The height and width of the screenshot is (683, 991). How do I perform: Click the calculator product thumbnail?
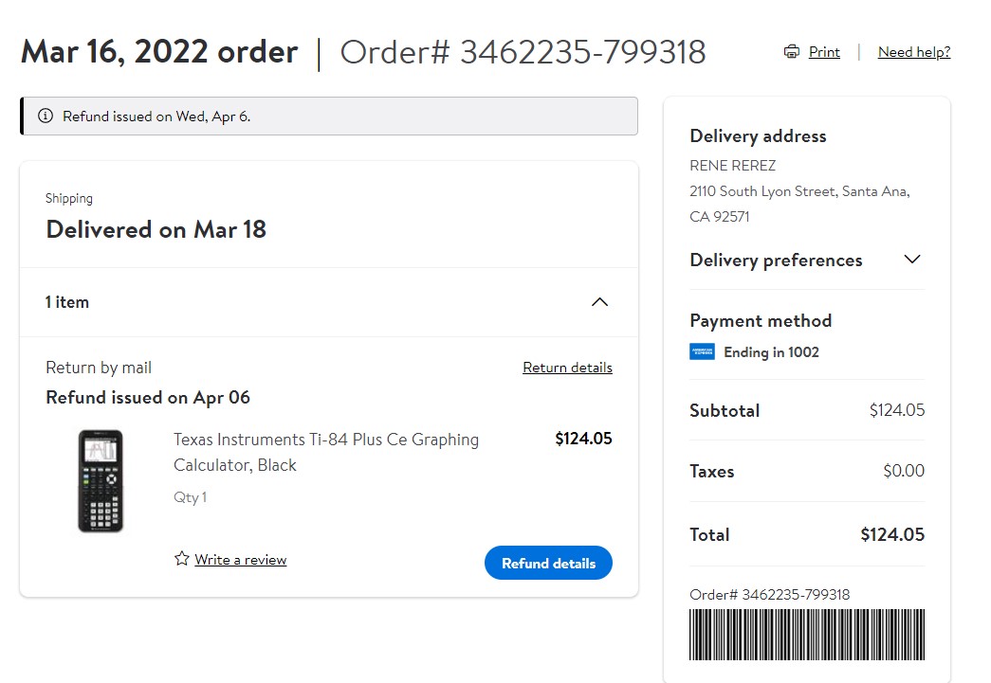coord(101,481)
